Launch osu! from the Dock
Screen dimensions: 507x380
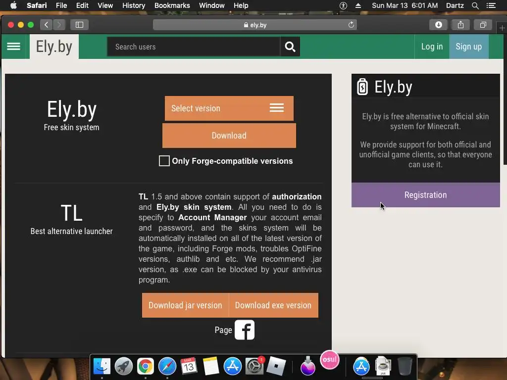[x=329, y=360]
